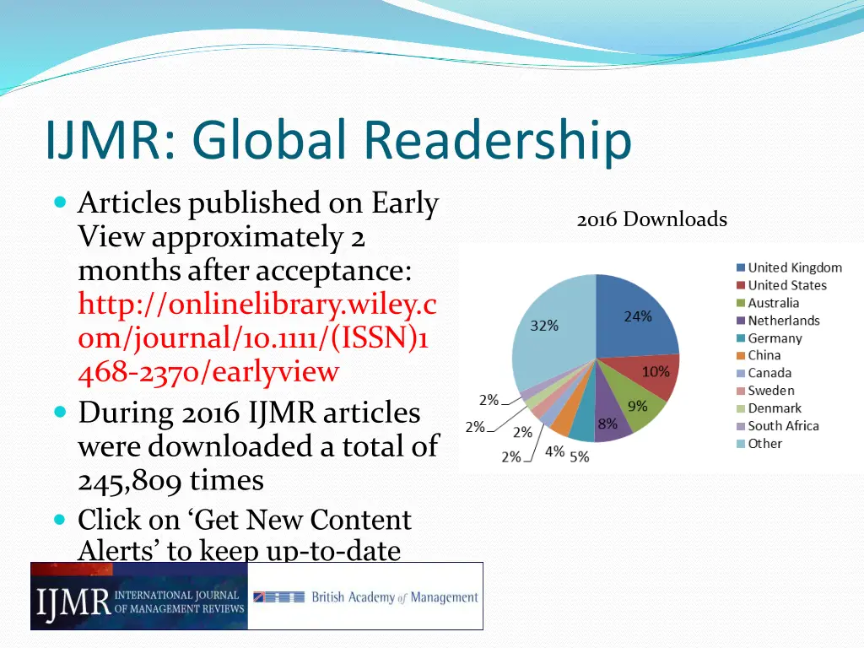Click the Germany legend color swatch
Screen dimensions: 864x648
coord(741,338)
